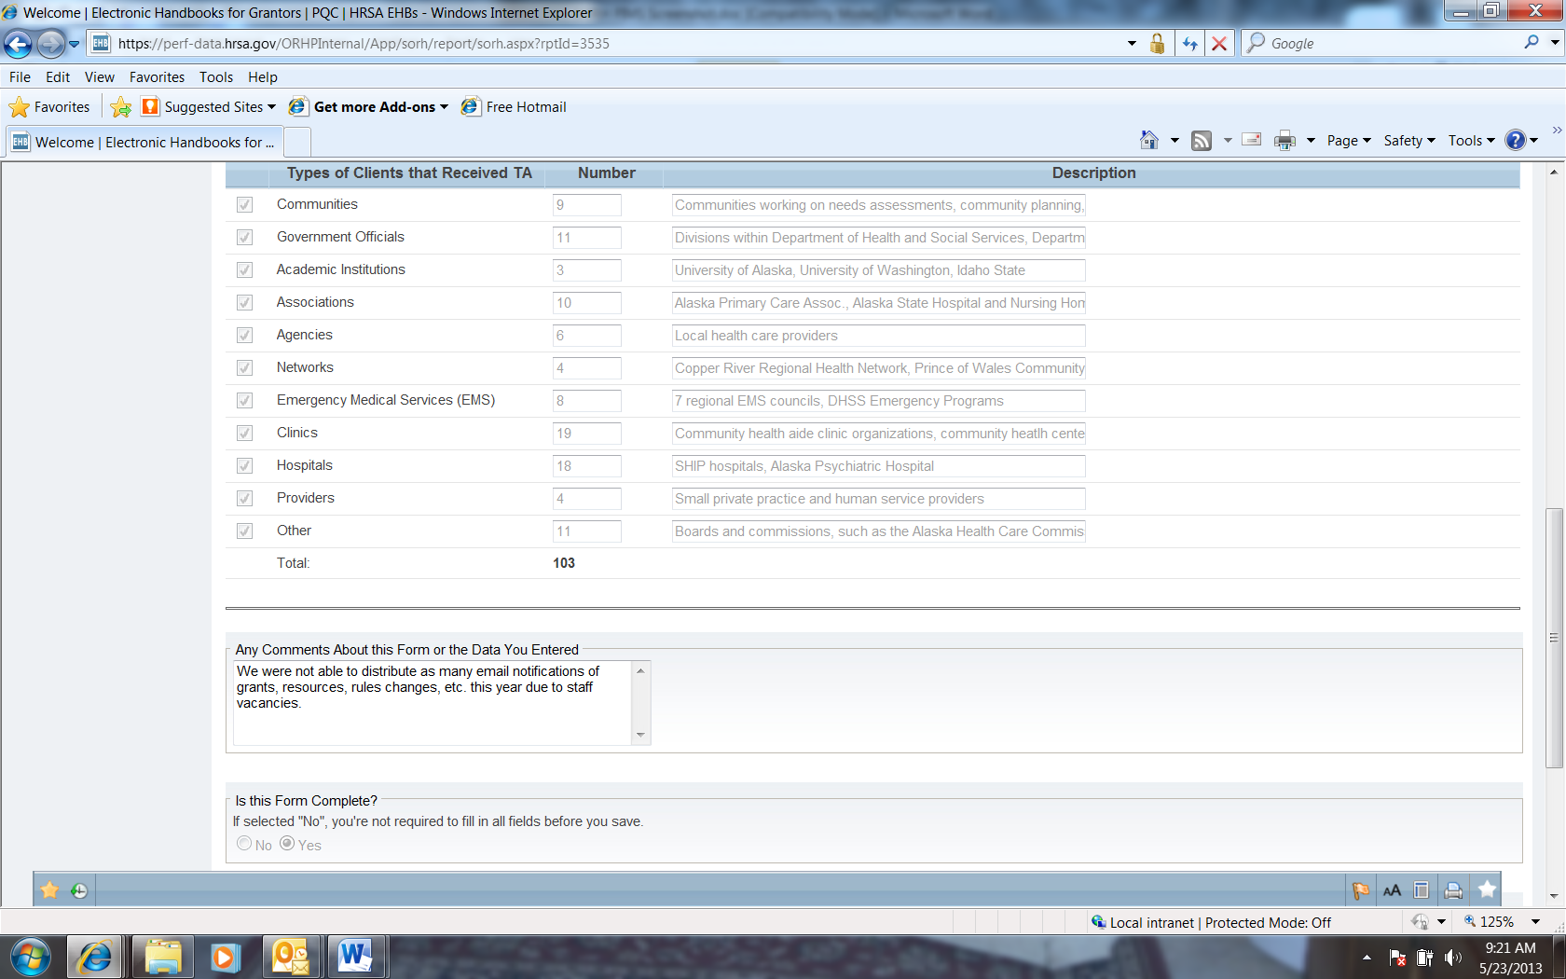Click the Refresh icon beside address bar
This screenshot has width=1566, height=979.
tap(1189, 44)
